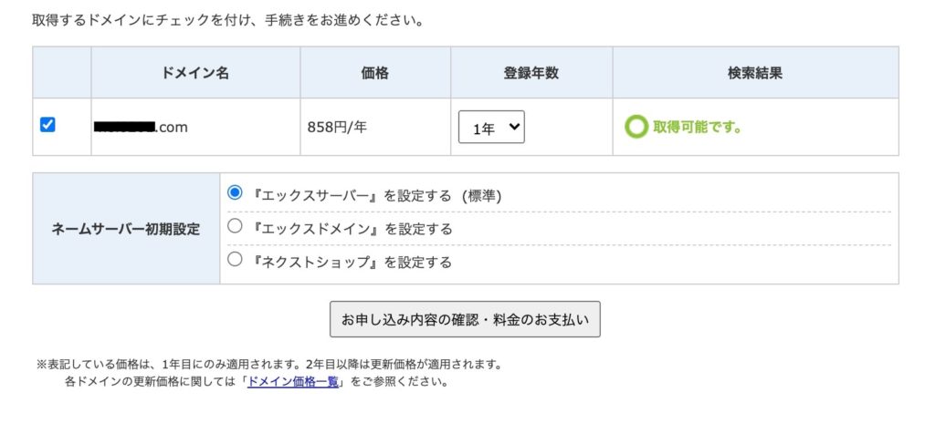Click the 取得可能です status text
This screenshot has width=935, height=434.
click(697, 128)
